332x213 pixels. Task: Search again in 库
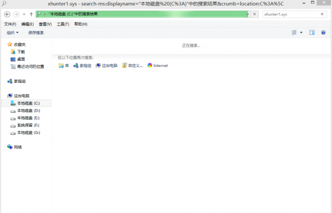click(64, 66)
